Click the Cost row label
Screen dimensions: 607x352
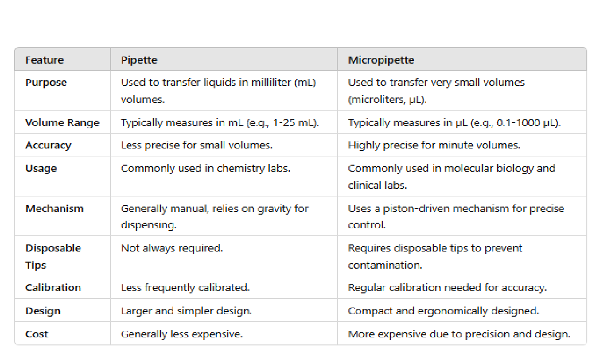[x=36, y=334]
